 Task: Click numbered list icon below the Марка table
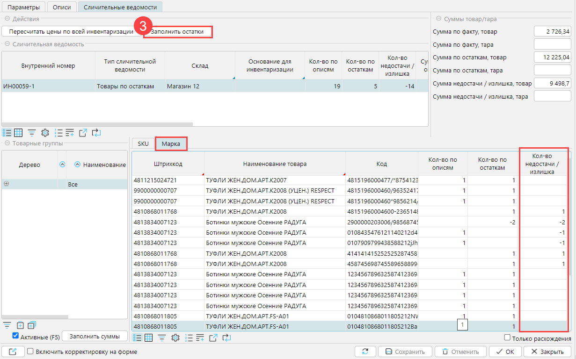190,337
